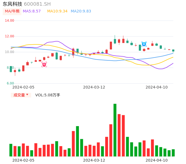Click price chart date label 2024-02-05
This screenshot has height=164, width=186.
23,87
